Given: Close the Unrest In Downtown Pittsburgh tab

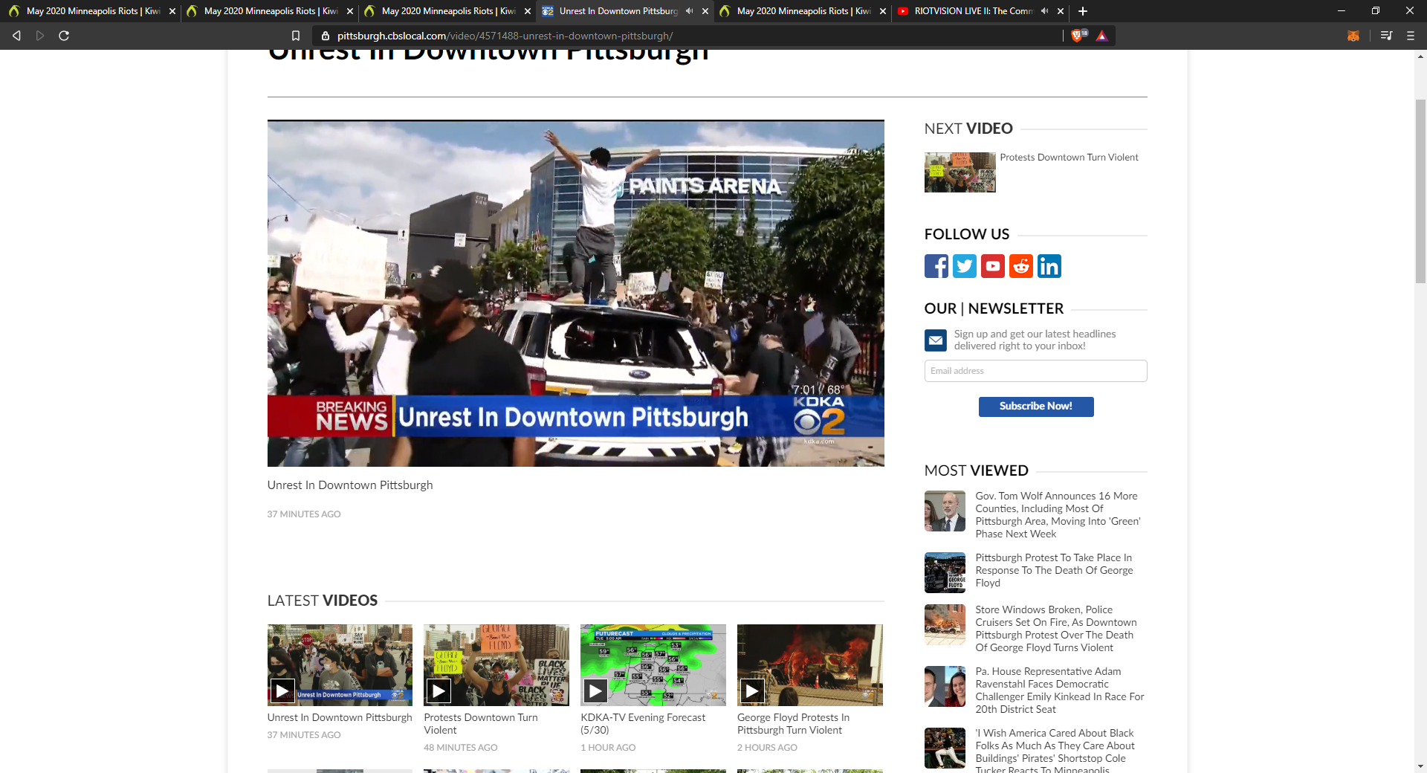Looking at the screenshot, I should pyautogui.click(x=705, y=11).
